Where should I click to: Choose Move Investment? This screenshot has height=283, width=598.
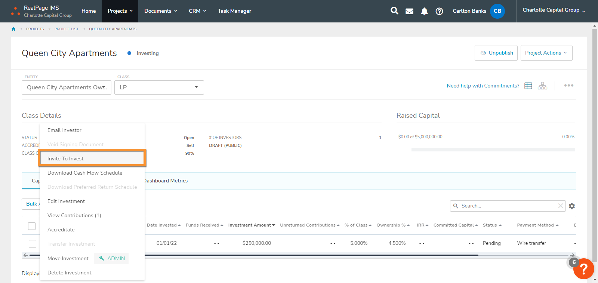pyautogui.click(x=68, y=258)
